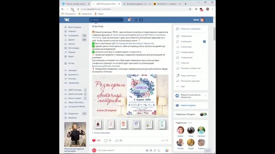
Task: Share the post with repost arrow icon
Action: (x=116, y=141)
